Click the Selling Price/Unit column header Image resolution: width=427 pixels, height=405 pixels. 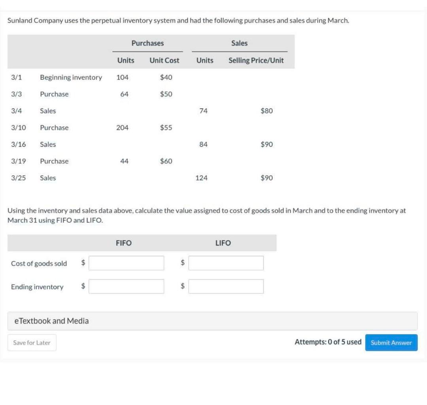click(x=256, y=61)
